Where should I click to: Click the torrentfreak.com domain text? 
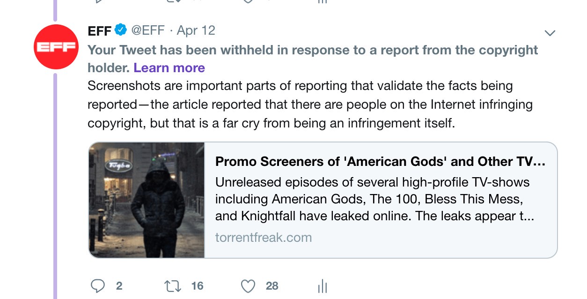tap(263, 237)
